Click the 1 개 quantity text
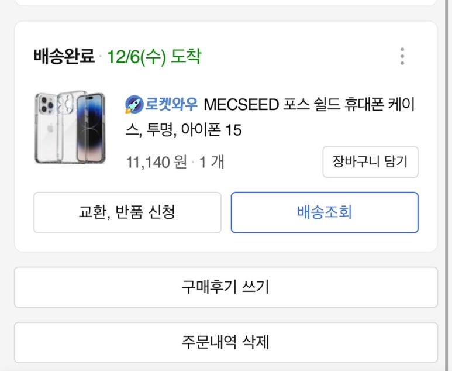 pos(212,162)
